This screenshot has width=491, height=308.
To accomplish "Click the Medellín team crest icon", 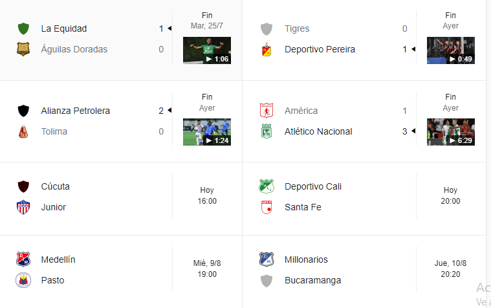I will click(23, 259).
